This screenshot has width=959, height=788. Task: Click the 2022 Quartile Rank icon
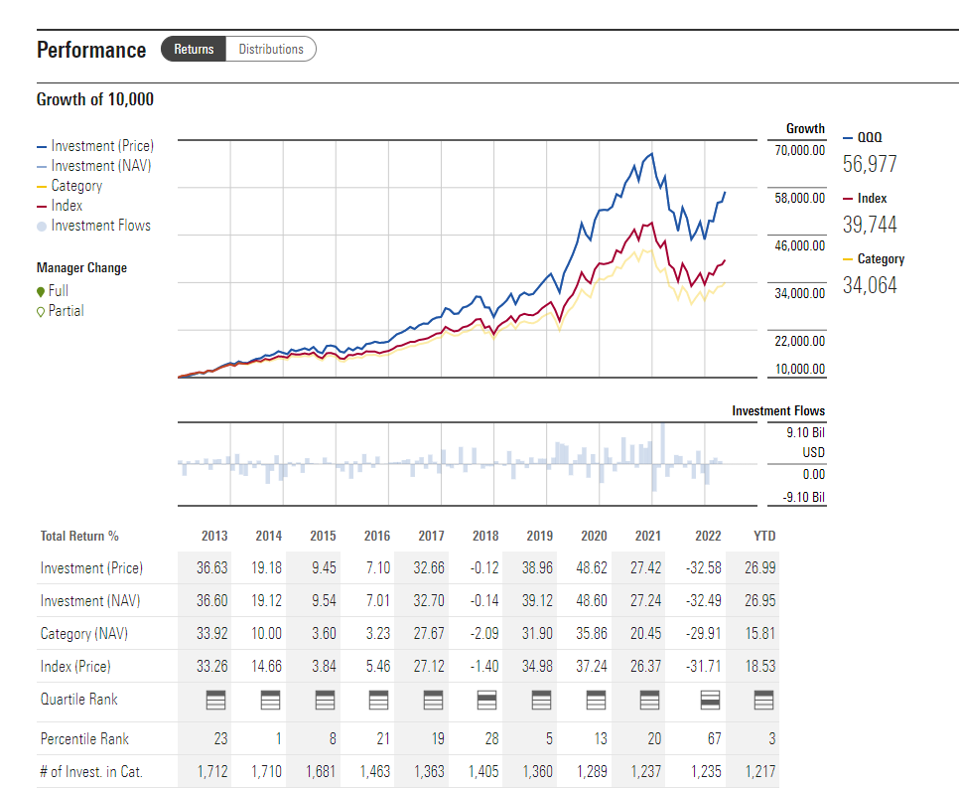(708, 701)
